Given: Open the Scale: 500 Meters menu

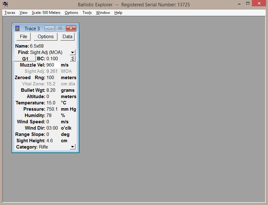Looking at the screenshot, I should (x=46, y=13).
